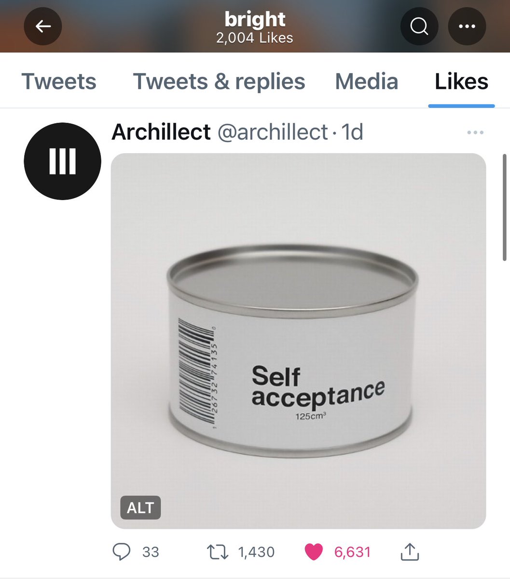Retweet the Archillect post
Viewport: 510px width, 580px height.
pyautogui.click(x=217, y=552)
